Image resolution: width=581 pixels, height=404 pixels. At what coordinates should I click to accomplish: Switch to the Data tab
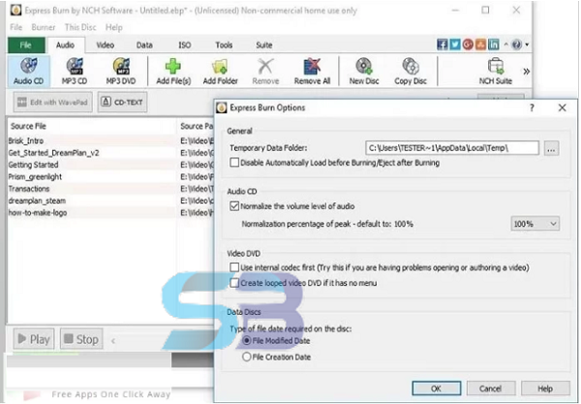pos(144,46)
